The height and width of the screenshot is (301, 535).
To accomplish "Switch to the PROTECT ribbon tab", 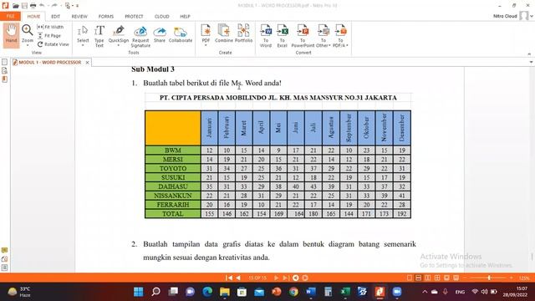I will point(134,17).
